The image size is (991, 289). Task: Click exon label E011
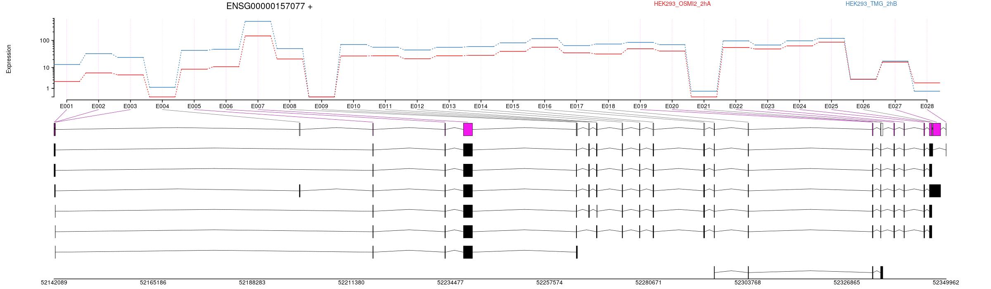[x=385, y=106]
